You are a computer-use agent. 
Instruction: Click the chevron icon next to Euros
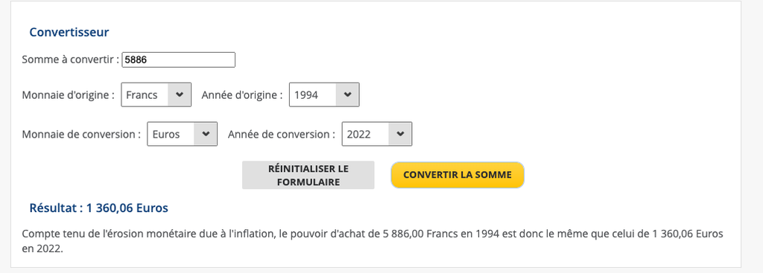pyautogui.click(x=206, y=134)
